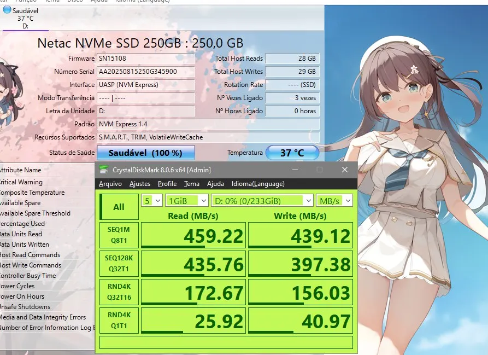Select the Media and Data Integrity Errors row
Image resolution: width=488 pixels, height=355 pixels.
[x=48, y=317]
